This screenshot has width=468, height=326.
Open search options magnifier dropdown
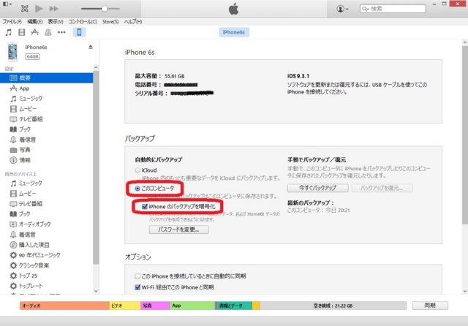pos(366,9)
